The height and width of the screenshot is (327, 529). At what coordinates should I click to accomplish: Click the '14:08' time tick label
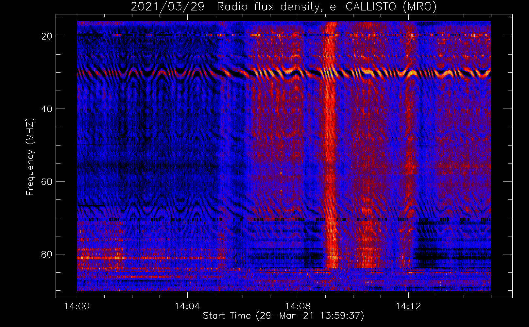[298, 306]
